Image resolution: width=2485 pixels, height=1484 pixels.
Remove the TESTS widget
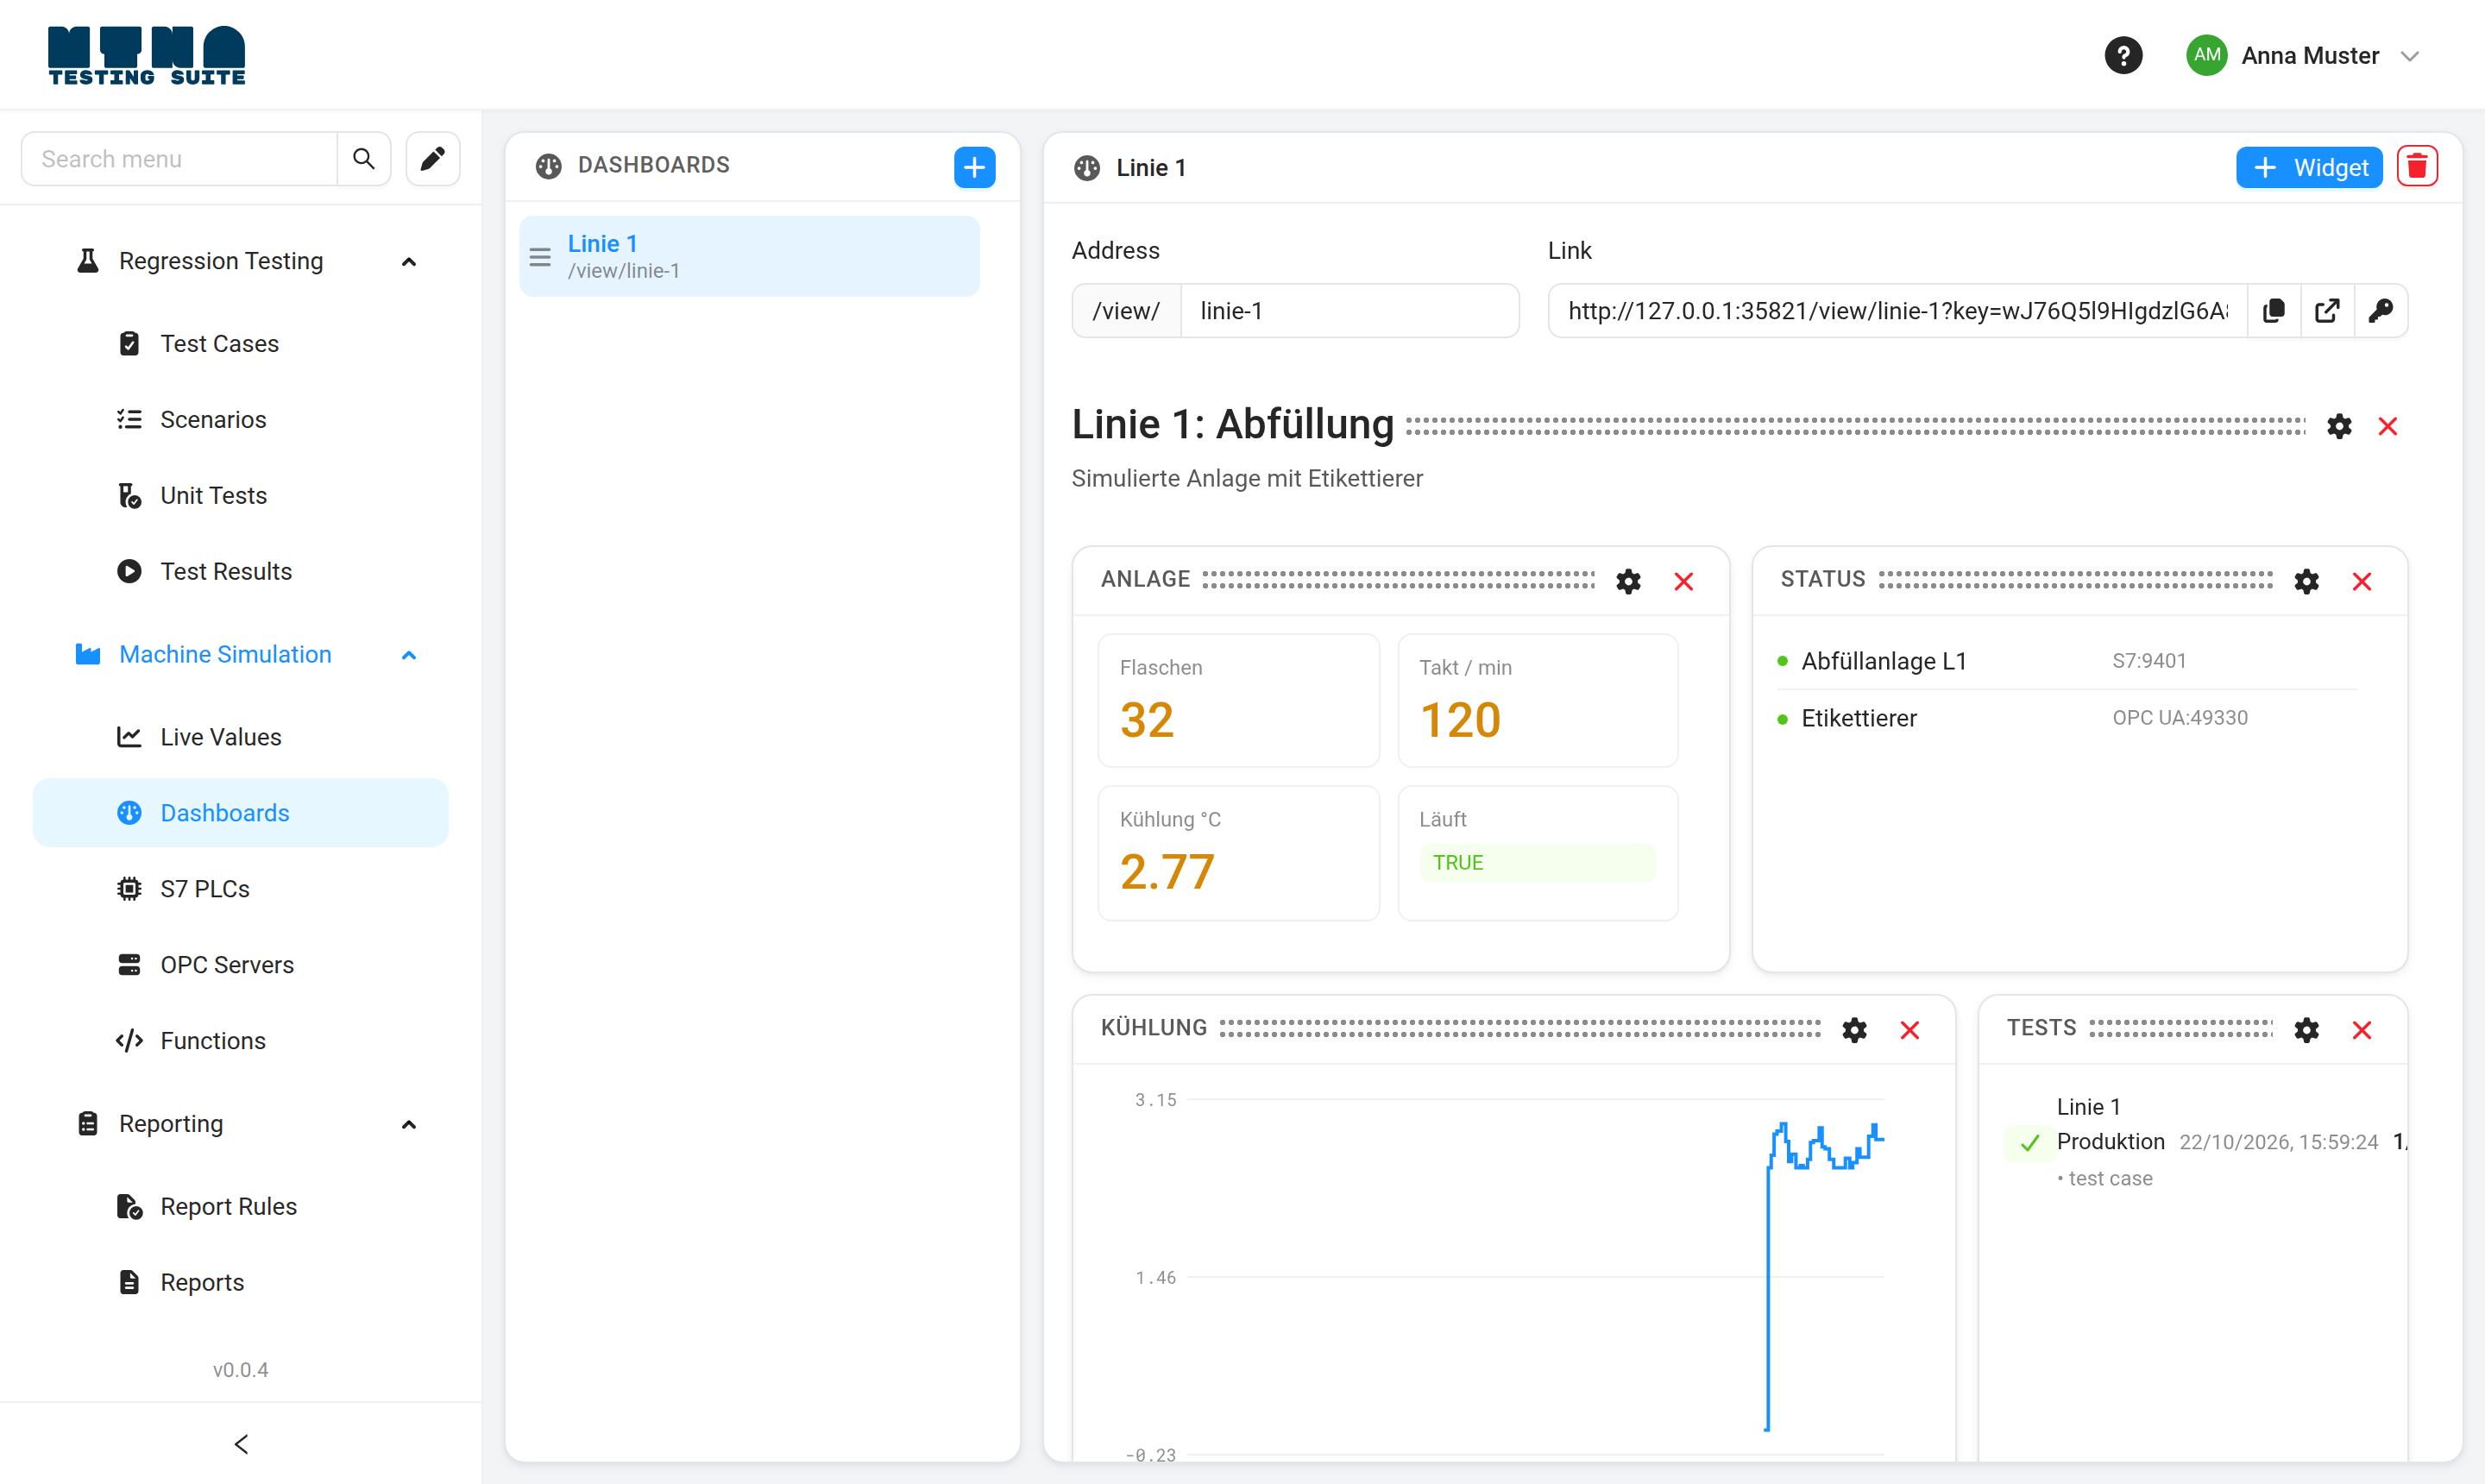[2362, 1030]
